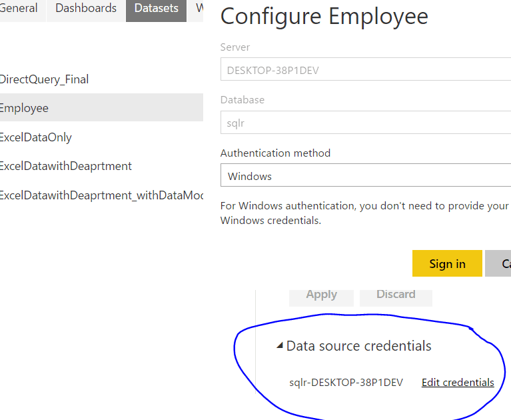Open the ExcelDataOnly dataset
Viewport: 511px width, 420px height.
point(36,137)
